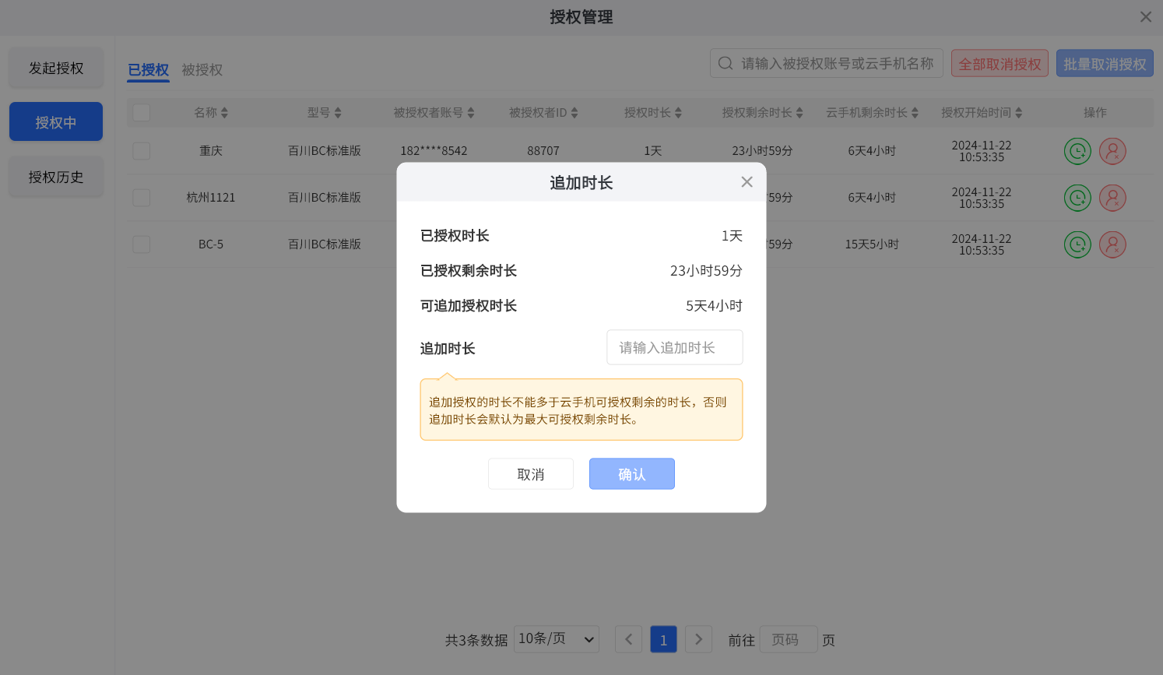The width and height of the screenshot is (1163, 675).
Task: Check the select-all checkbox in table header
Action: click(x=141, y=112)
